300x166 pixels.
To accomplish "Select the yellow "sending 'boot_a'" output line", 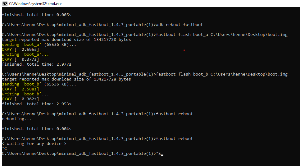I will click(39, 45).
